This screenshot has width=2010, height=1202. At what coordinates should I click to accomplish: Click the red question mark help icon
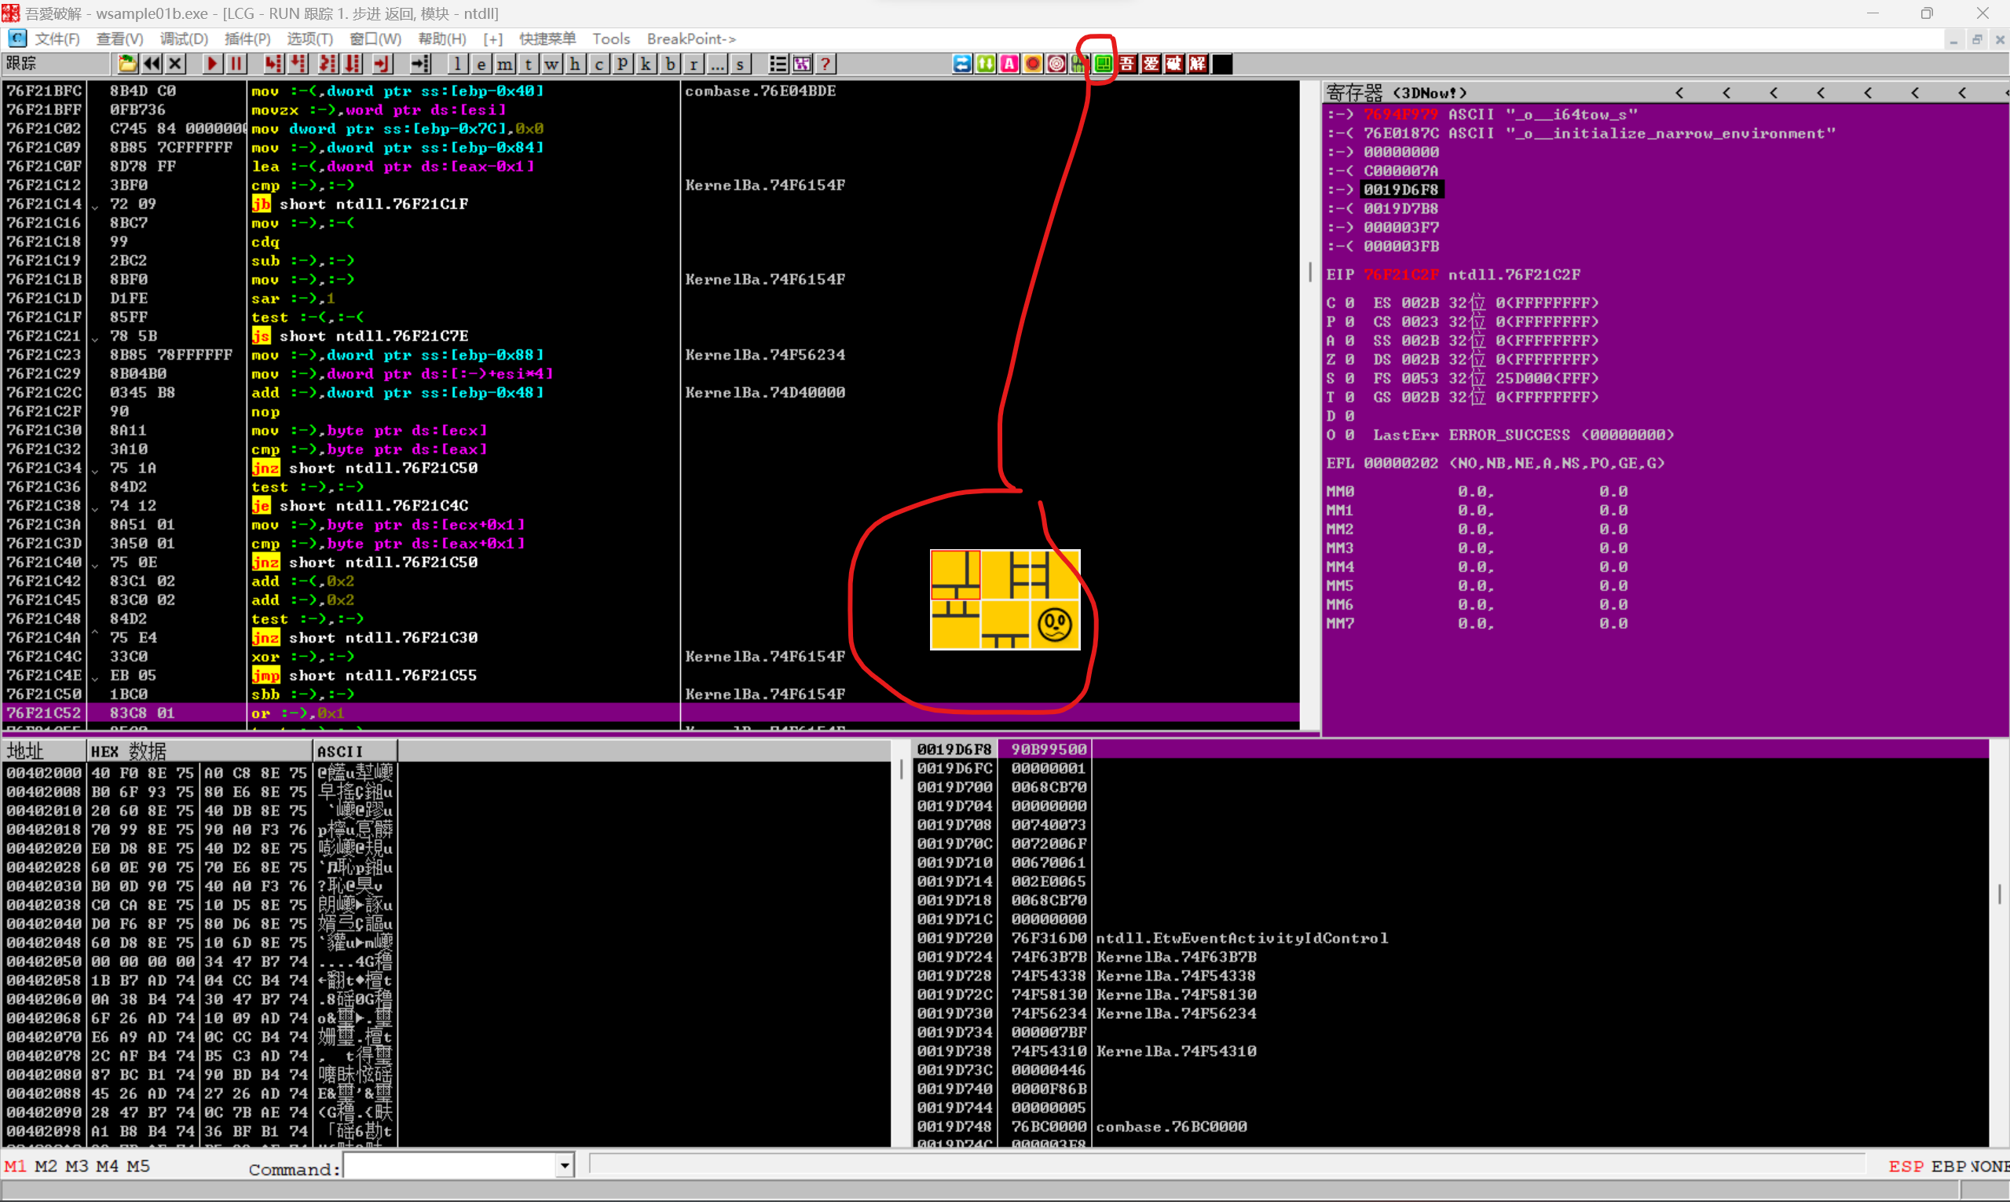pos(826,64)
